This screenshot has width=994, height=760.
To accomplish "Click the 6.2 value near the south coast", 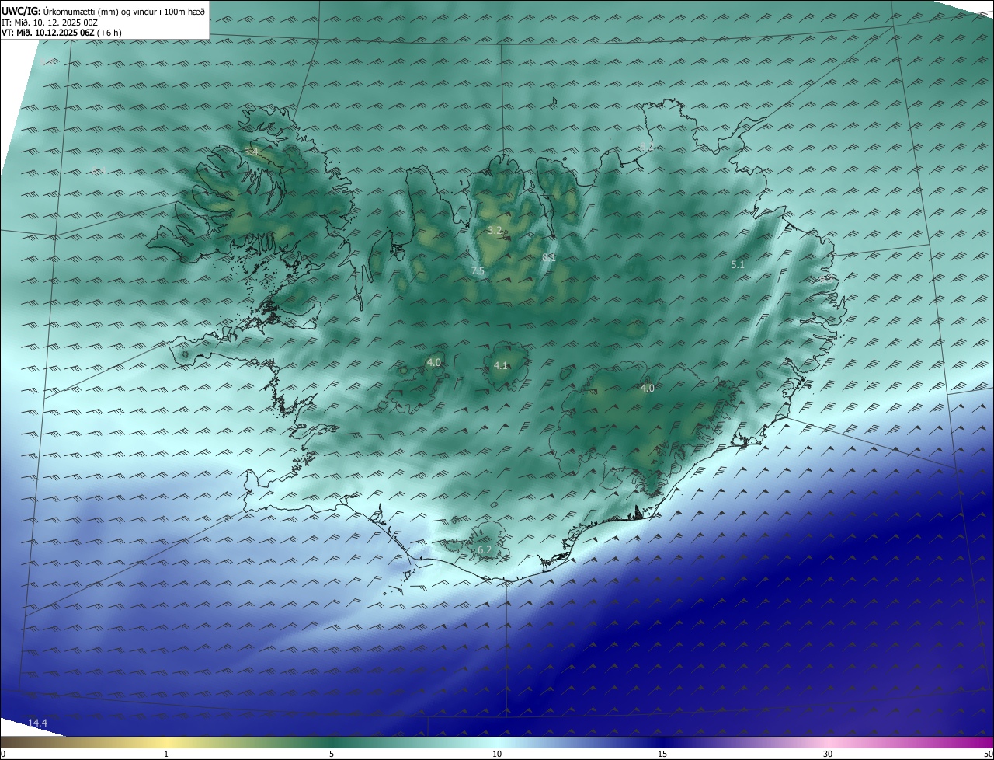I will click(485, 550).
